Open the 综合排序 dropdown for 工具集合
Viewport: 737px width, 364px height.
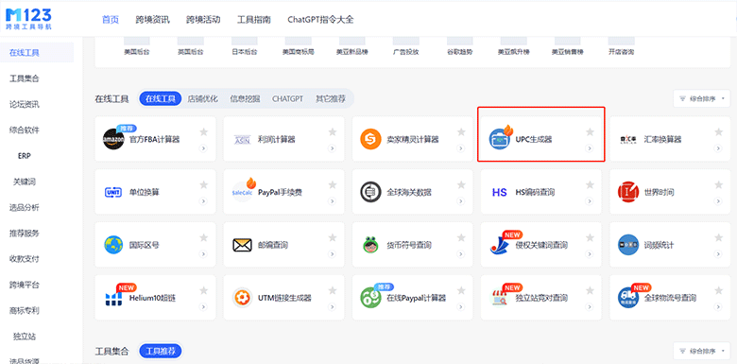702,352
